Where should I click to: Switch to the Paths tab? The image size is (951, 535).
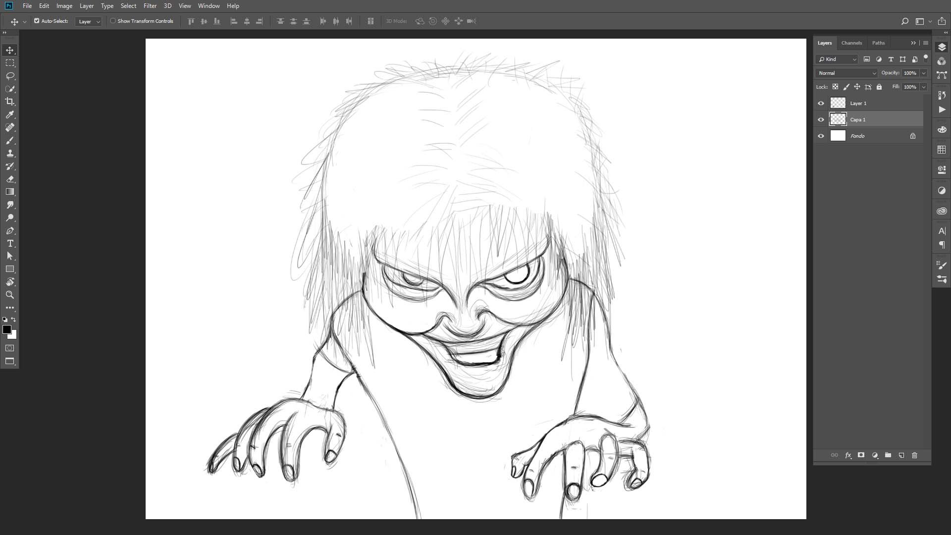point(878,43)
